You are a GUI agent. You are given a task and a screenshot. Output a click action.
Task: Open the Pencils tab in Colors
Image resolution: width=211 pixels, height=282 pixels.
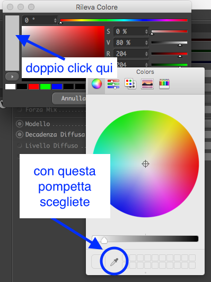[x=164, y=84]
